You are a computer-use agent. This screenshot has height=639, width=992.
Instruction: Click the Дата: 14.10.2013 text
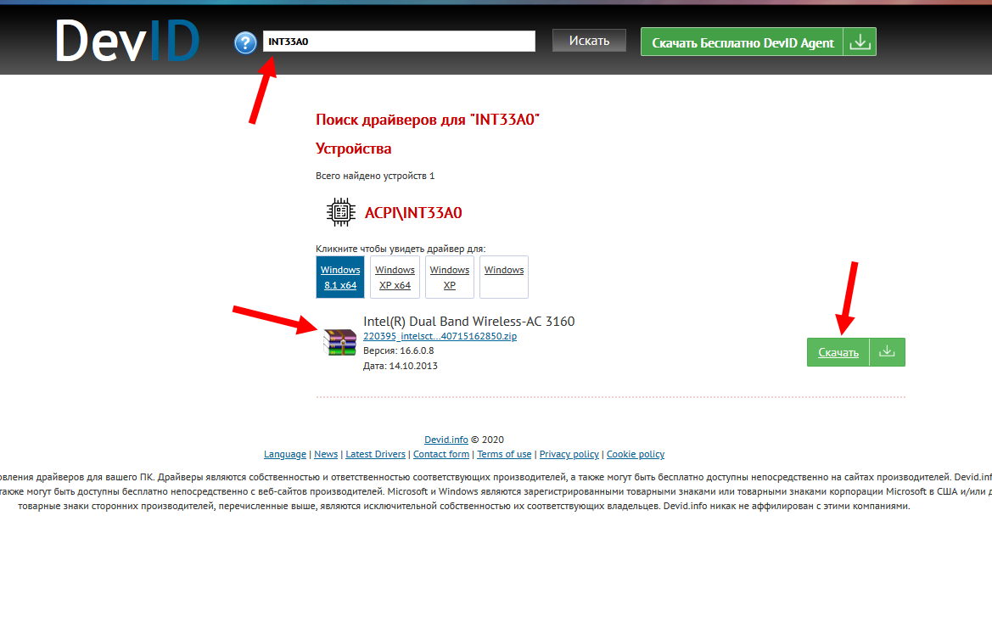401,366
